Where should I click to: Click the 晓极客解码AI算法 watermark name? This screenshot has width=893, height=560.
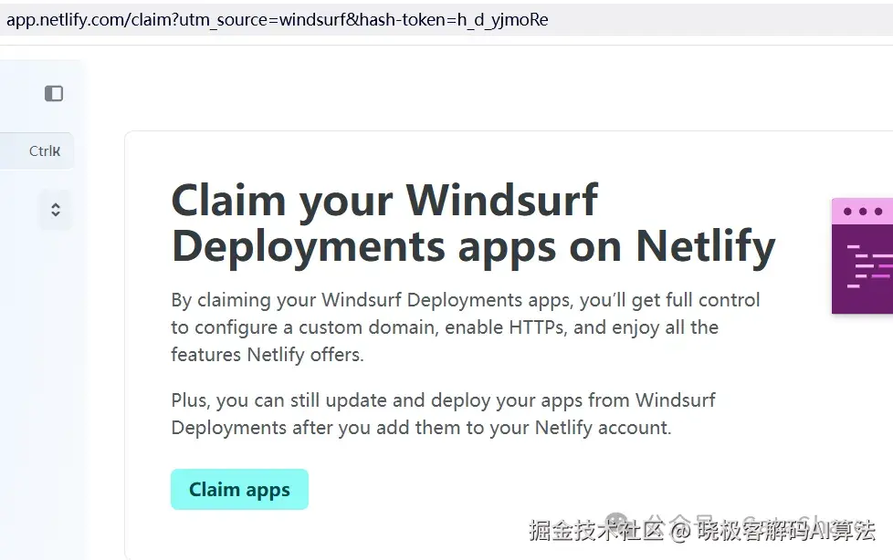click(x=787, y=530)
